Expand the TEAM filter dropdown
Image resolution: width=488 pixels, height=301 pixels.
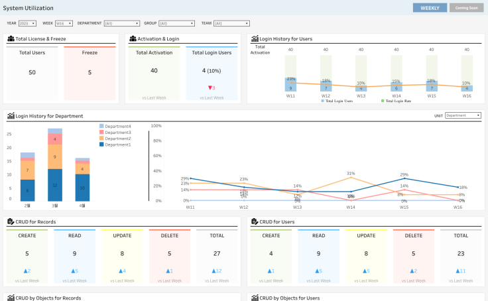pyautogui.click(x=231, y=23)
